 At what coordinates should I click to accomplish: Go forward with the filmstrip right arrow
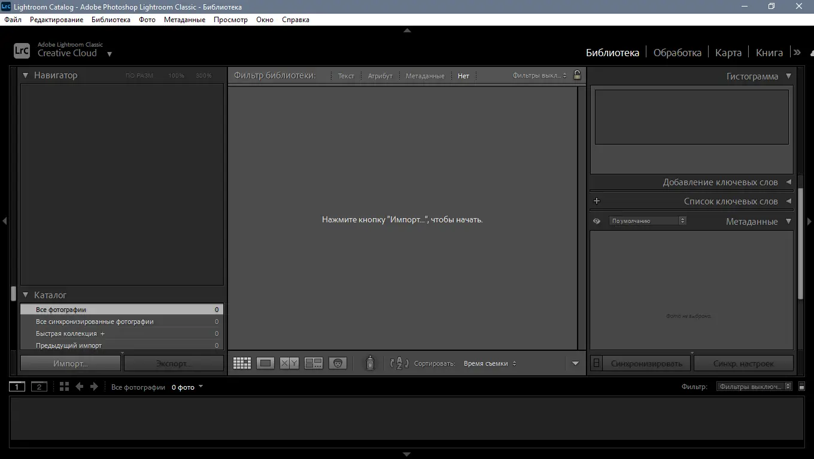[x=94, y=387]
